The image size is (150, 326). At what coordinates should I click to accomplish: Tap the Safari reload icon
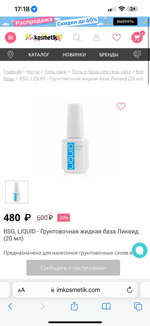pos(129,290)
